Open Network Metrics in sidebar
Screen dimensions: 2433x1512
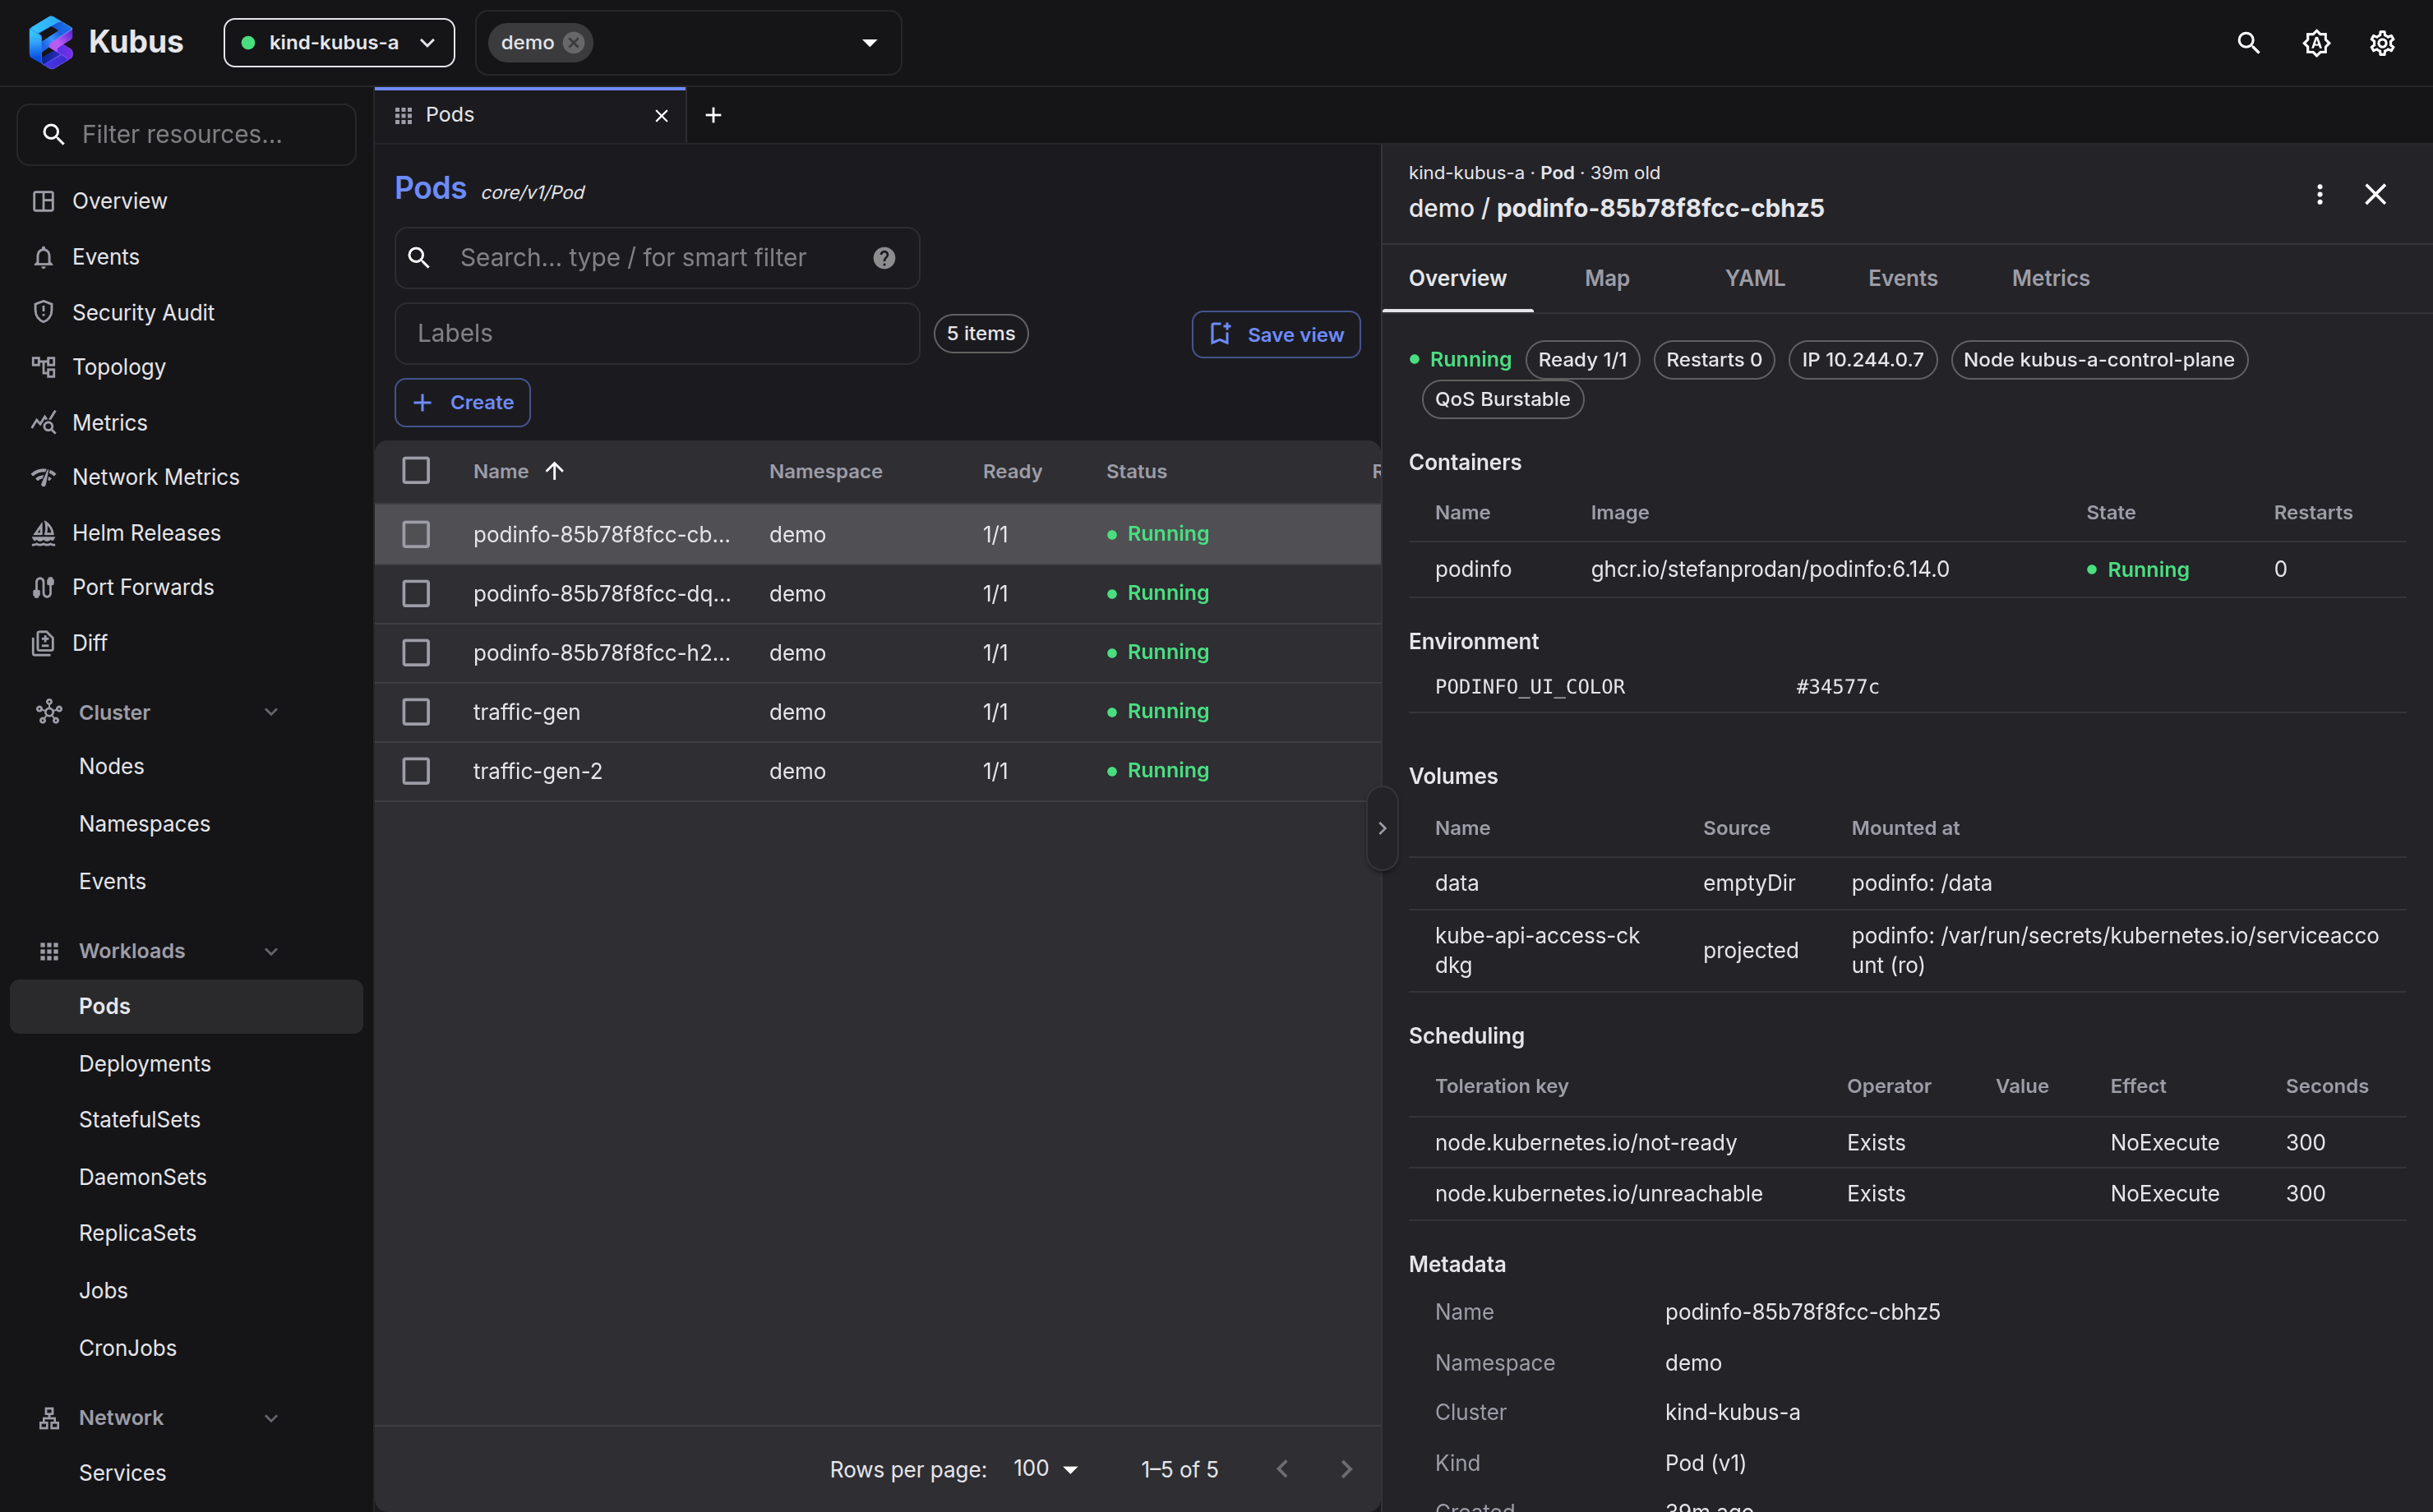click(x=186, y=477)
